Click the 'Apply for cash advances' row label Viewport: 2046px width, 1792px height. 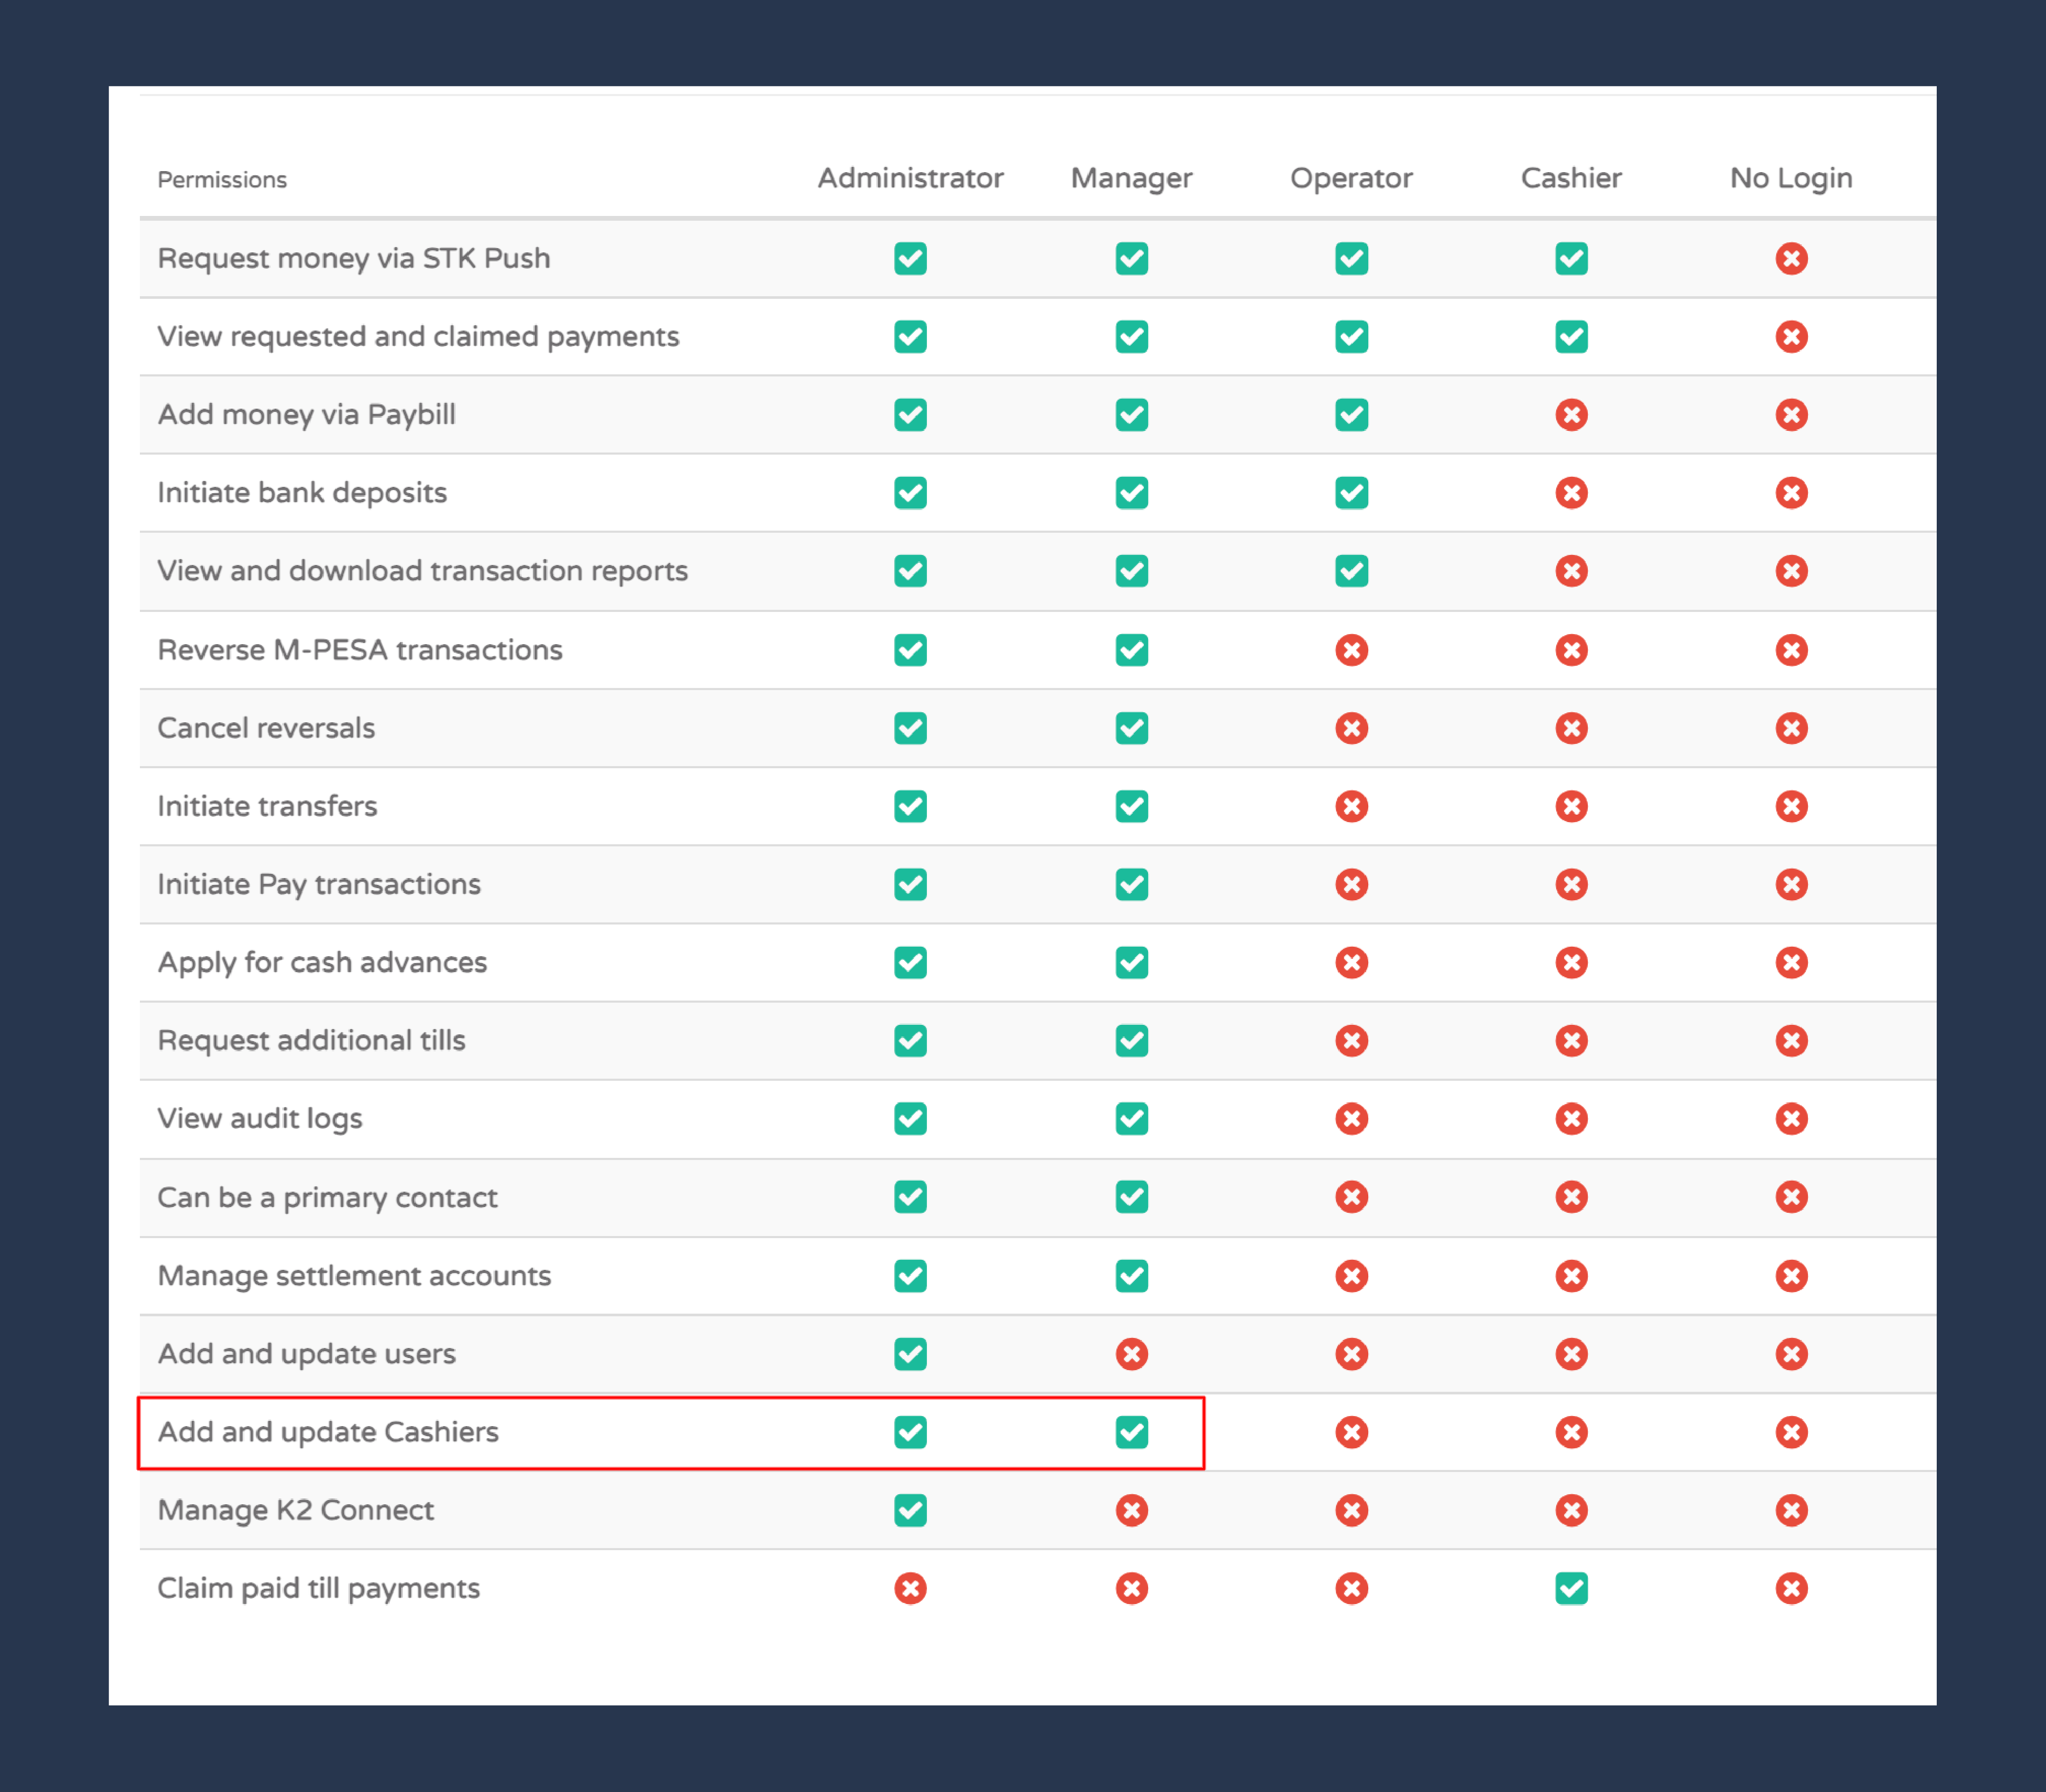[x=322, y=962]
